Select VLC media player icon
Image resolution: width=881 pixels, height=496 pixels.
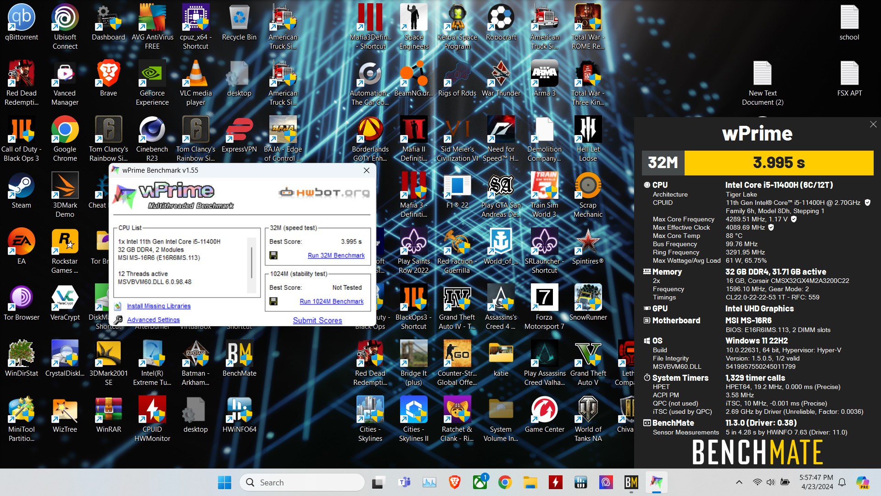click(196, 83)
